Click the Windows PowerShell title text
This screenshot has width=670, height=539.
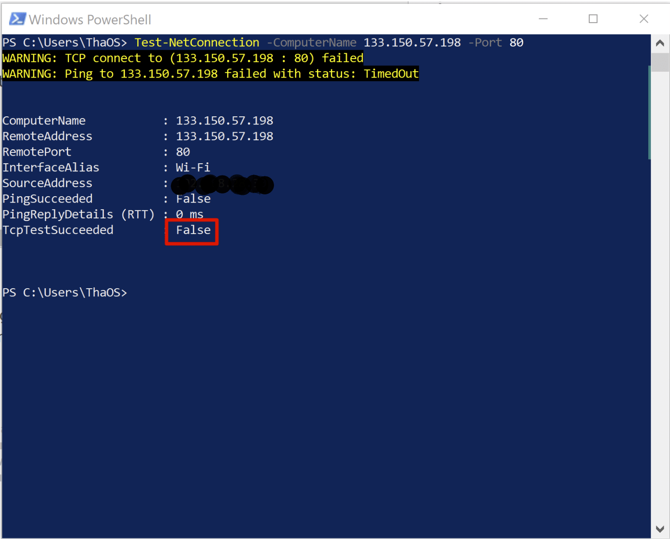click(x=90, y=20)
